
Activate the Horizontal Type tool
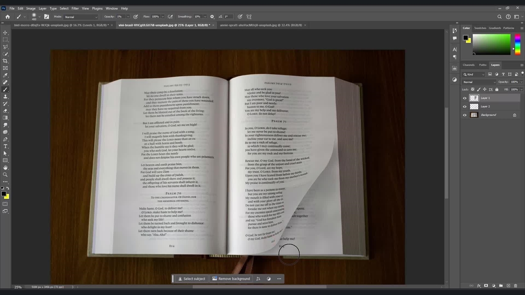tap(5, 146)
